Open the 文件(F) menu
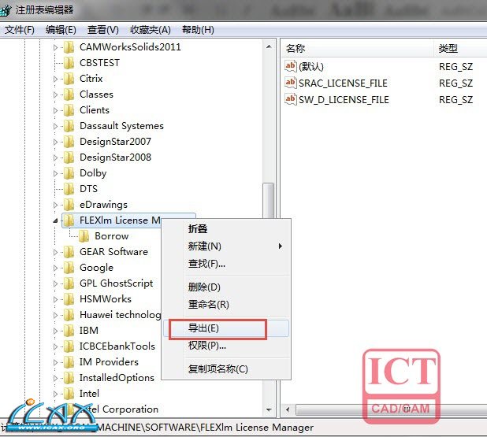Image resolution: width=487 pixels, height=437 pixels. (19, 30)
